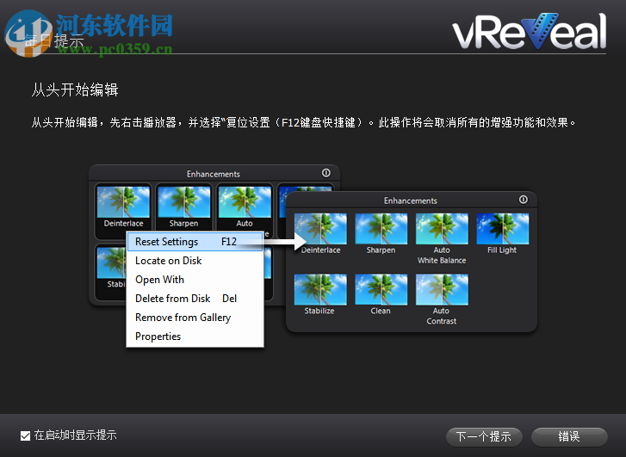Choose Open With menu entry
The height and width of the screenshot is (457, 626).
pyautogui.click(x=195, y=280)
